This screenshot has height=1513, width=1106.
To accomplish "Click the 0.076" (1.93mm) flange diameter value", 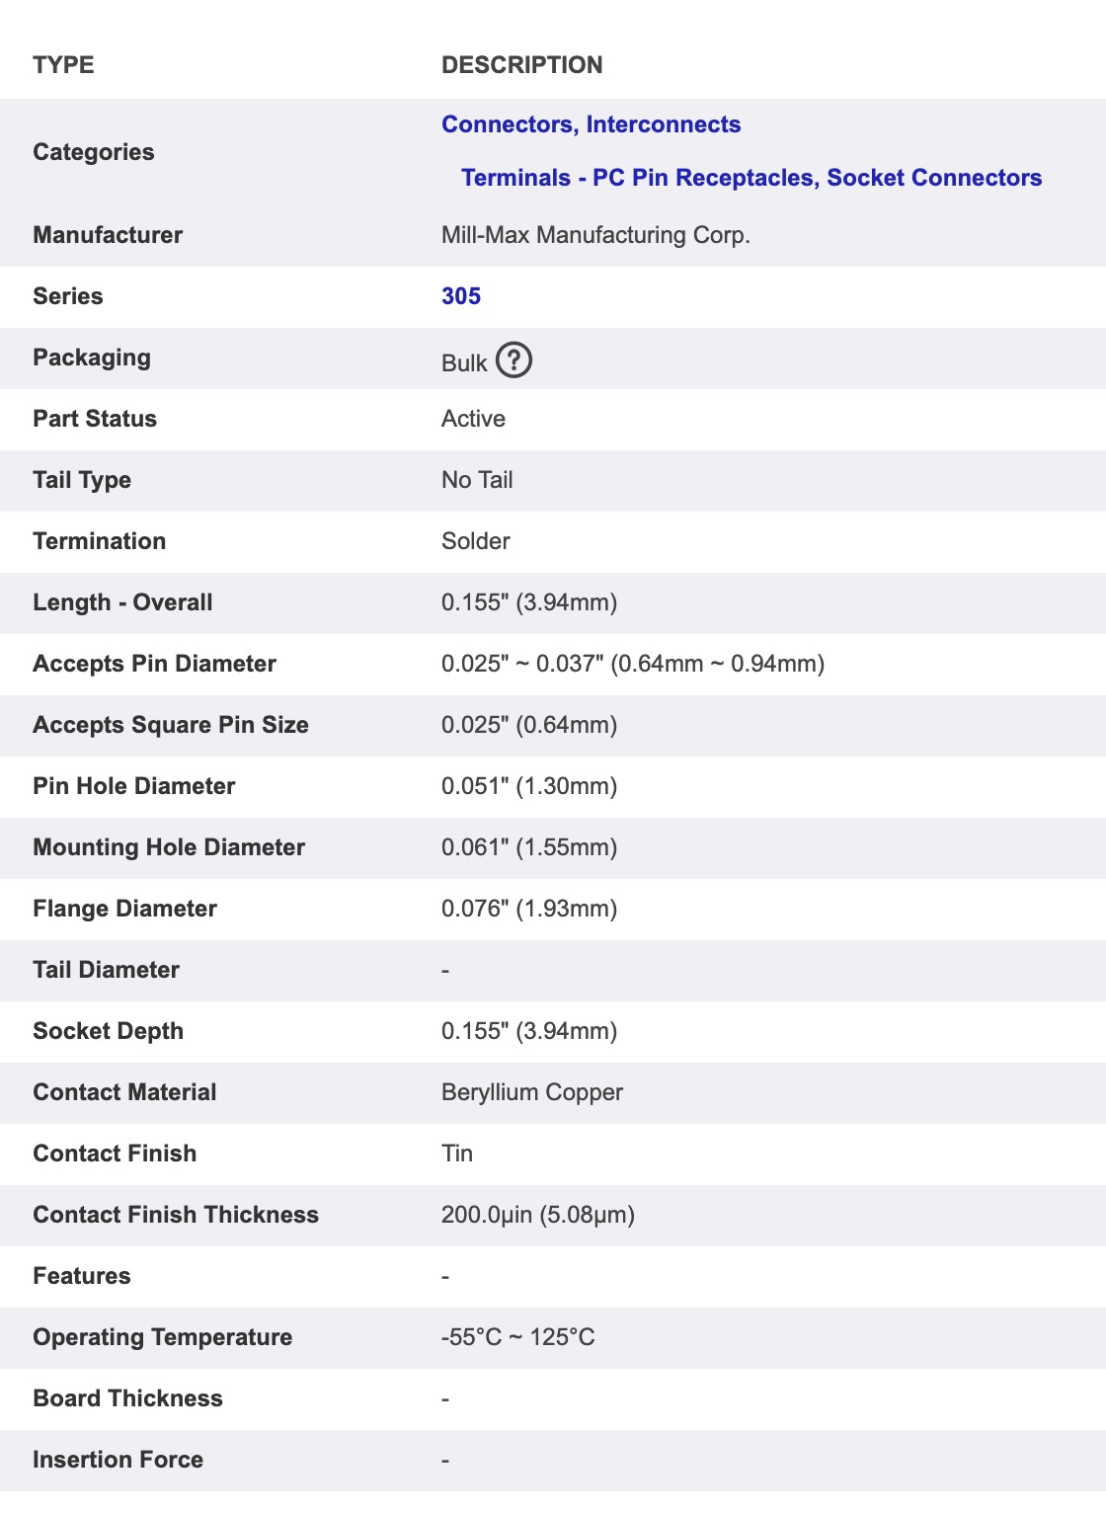I will (x=528, y=909).
